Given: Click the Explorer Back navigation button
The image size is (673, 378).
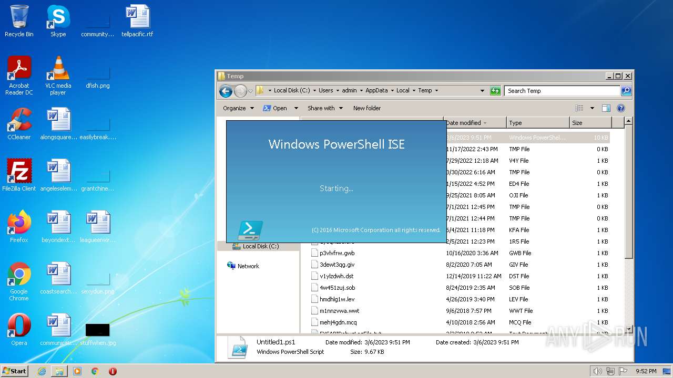Looking at the screenshot, I should pos(226,91).
